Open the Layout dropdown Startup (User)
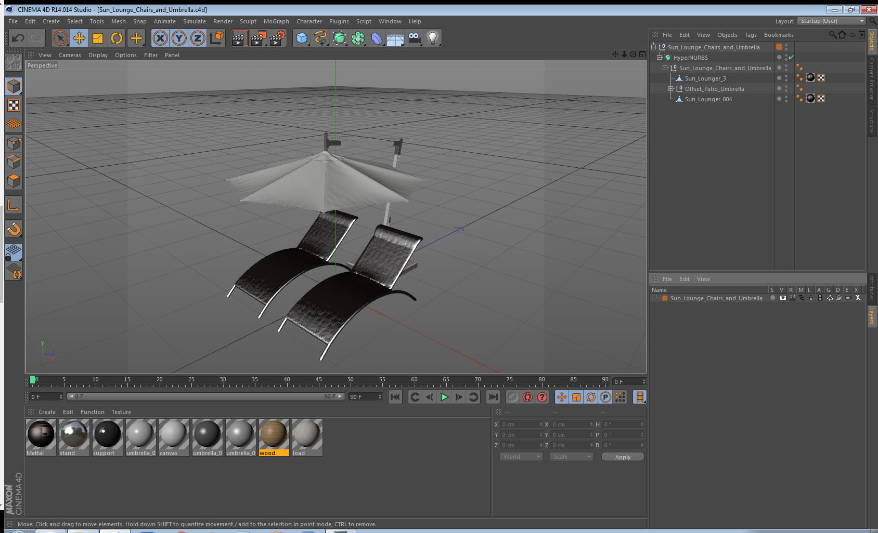 [x=831, y=21]
